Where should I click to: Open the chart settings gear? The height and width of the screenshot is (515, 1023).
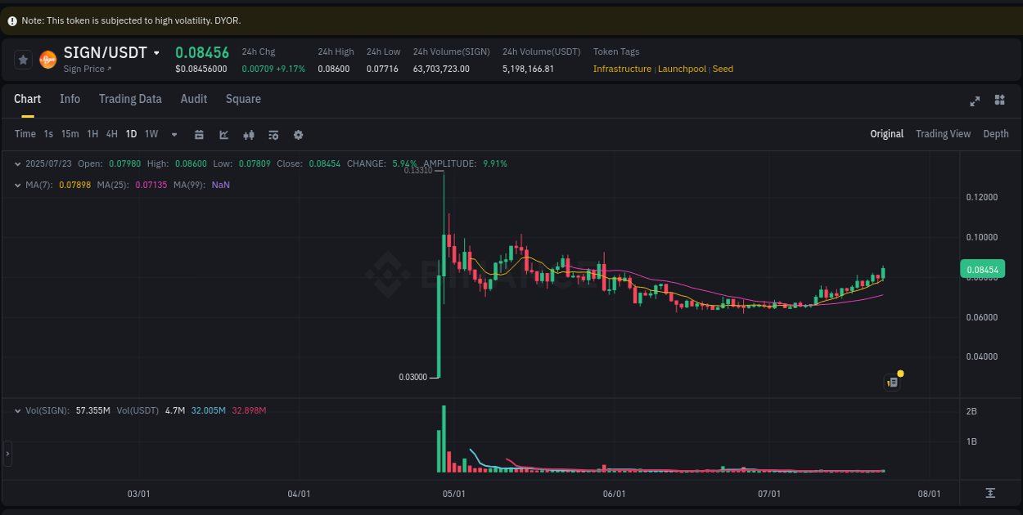(x=298, y=133)
